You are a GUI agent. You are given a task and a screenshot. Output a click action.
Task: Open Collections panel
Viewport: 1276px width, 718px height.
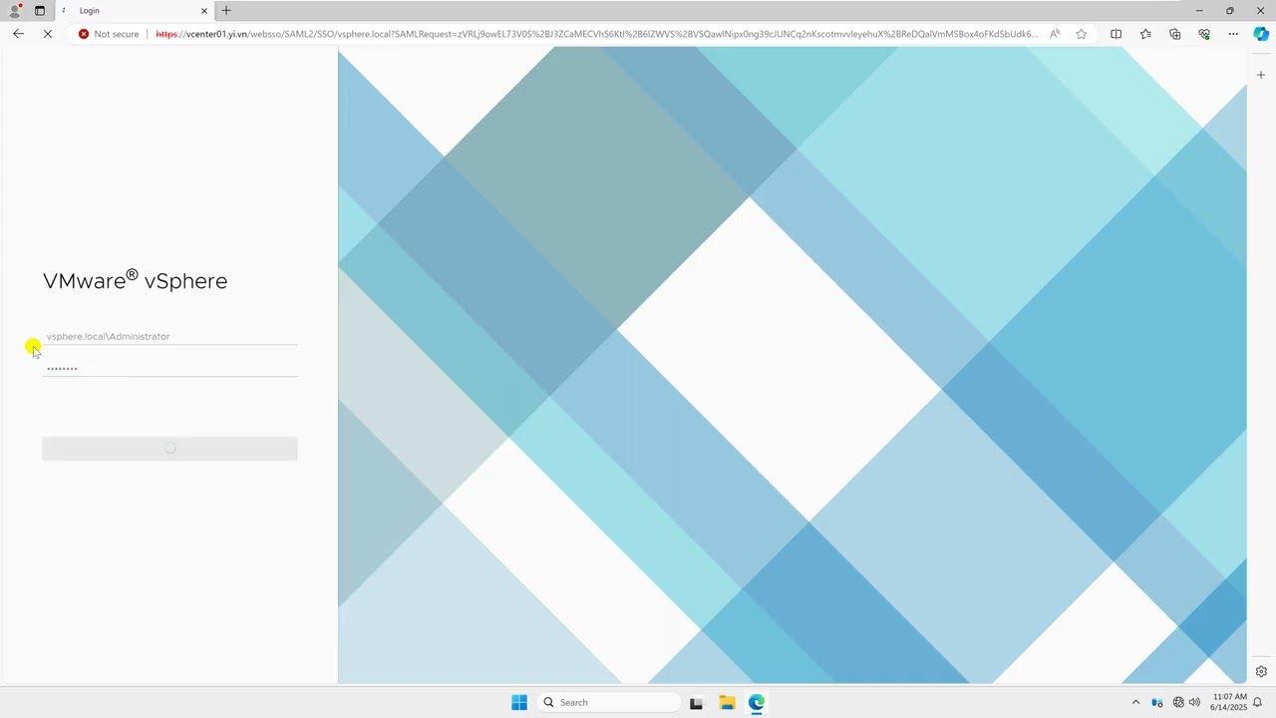pyautogui.click(x=1174, y=34)
